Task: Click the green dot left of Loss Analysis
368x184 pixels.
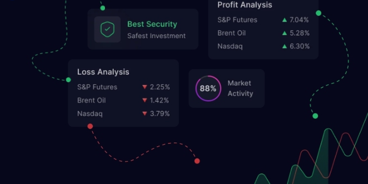Action: (68, 80)
